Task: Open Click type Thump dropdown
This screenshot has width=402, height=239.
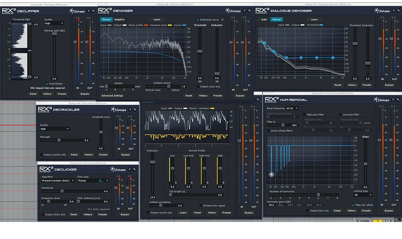Action: [93, 180]
